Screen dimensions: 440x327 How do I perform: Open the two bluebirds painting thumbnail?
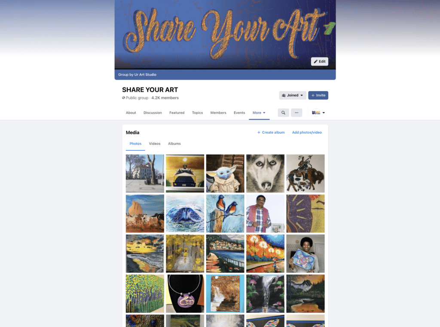(x=225, y=213)
